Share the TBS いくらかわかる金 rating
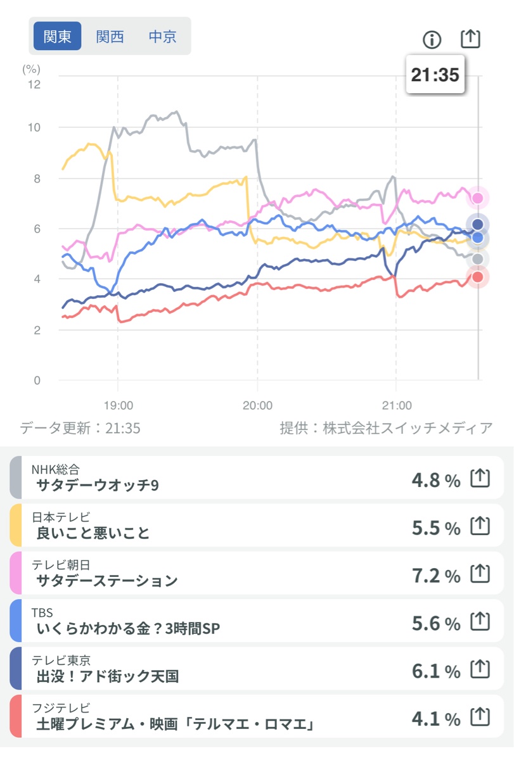 [x=480, y=623]
